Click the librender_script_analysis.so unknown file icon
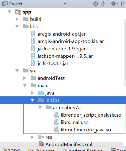126x151 pixels. coord(57,115)
